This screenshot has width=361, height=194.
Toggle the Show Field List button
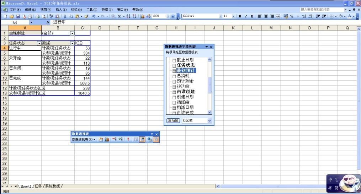point(156,140)
